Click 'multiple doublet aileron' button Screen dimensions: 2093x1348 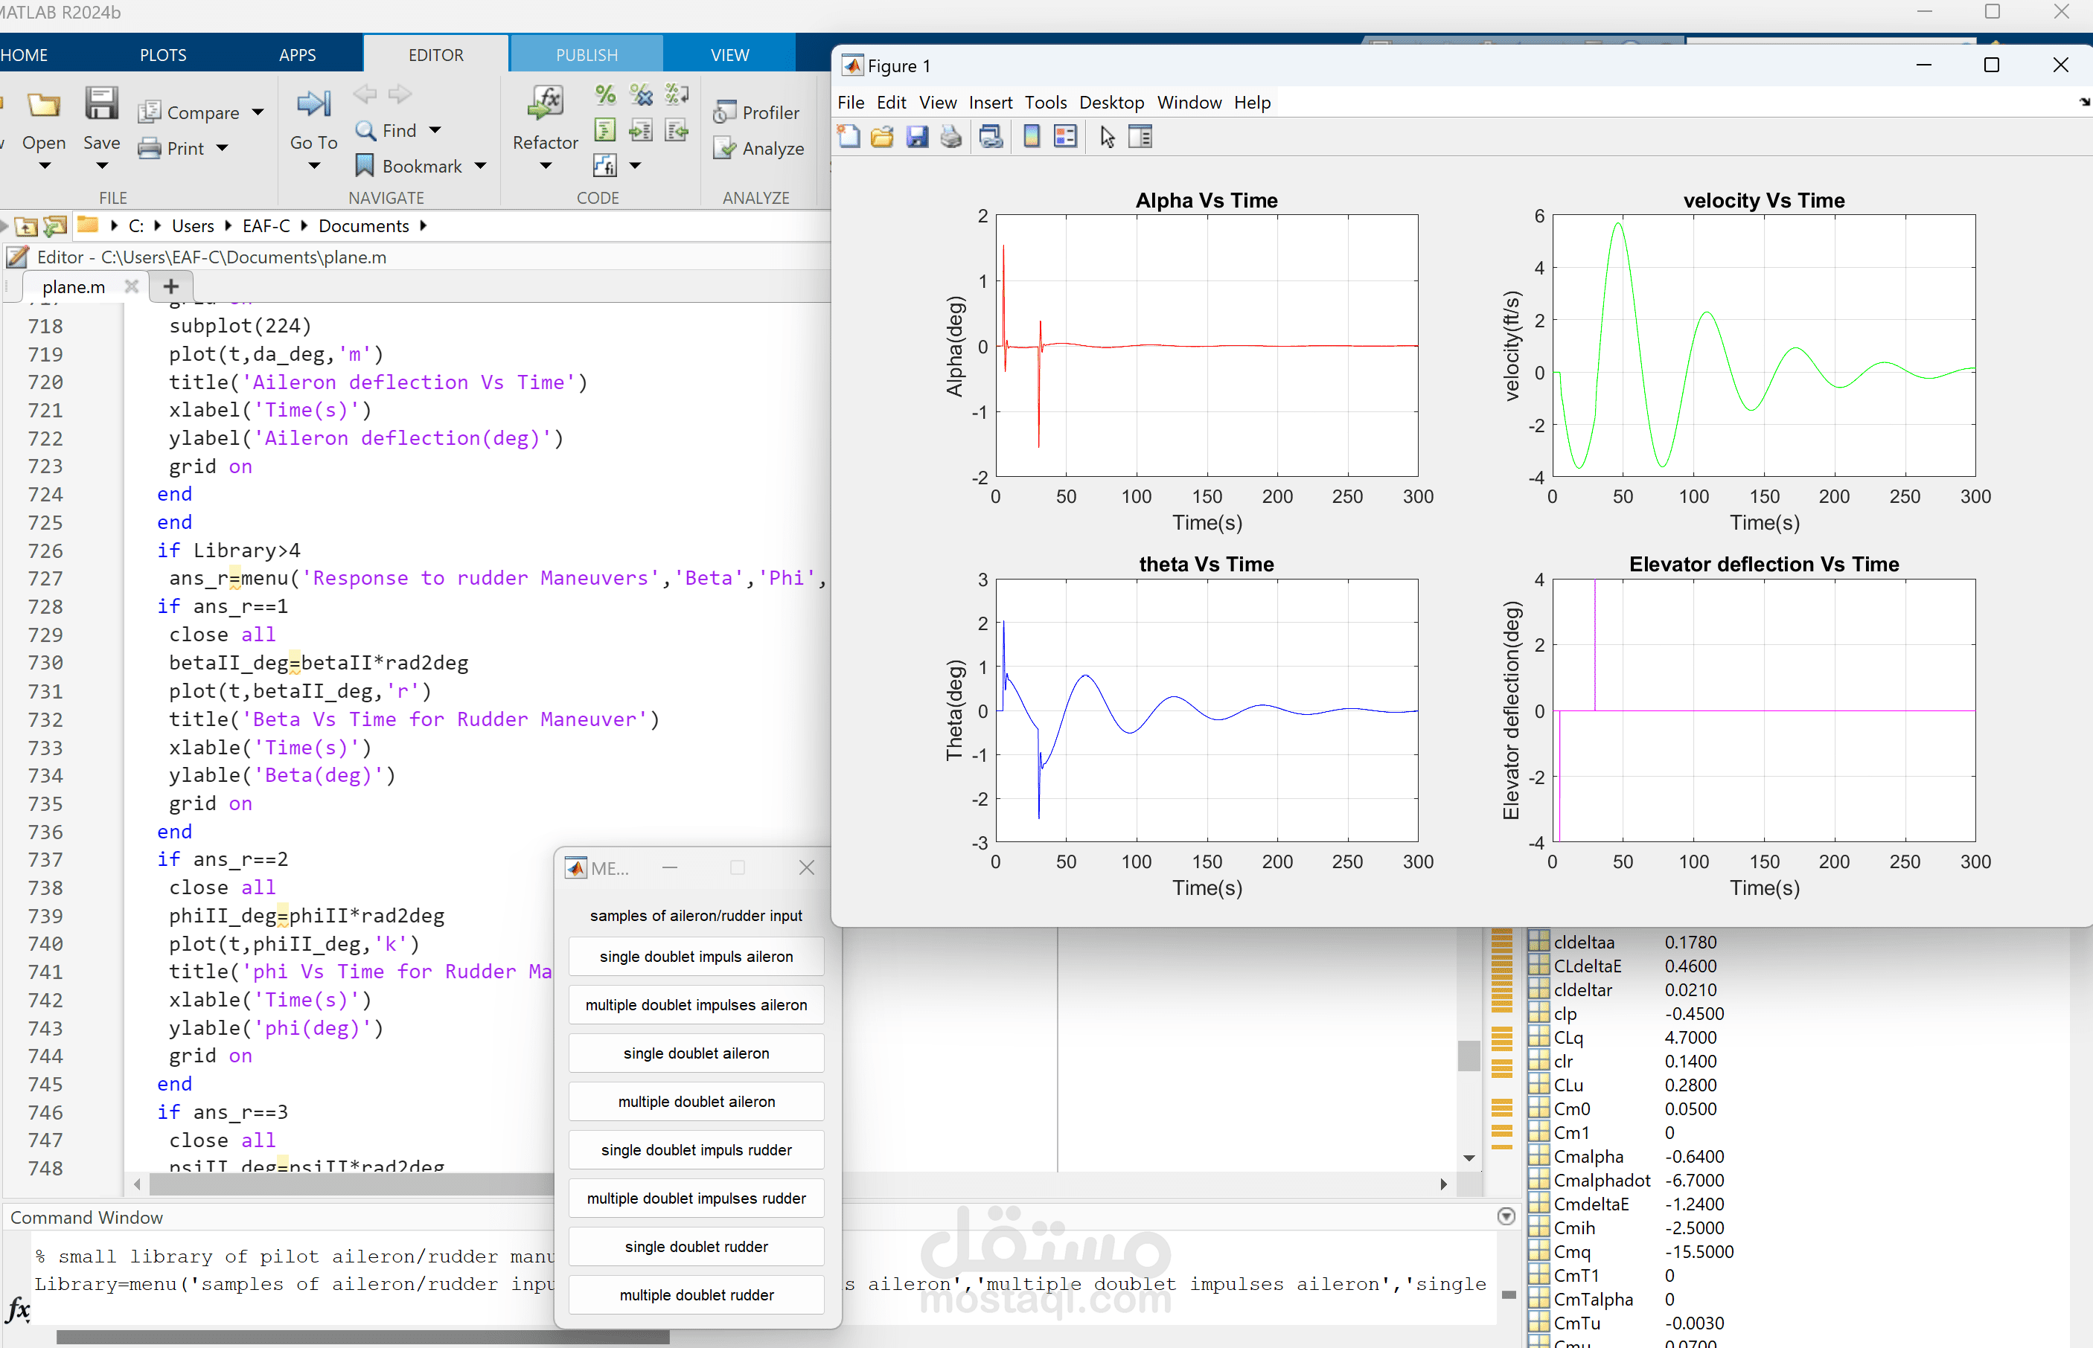click(696, 1101)
